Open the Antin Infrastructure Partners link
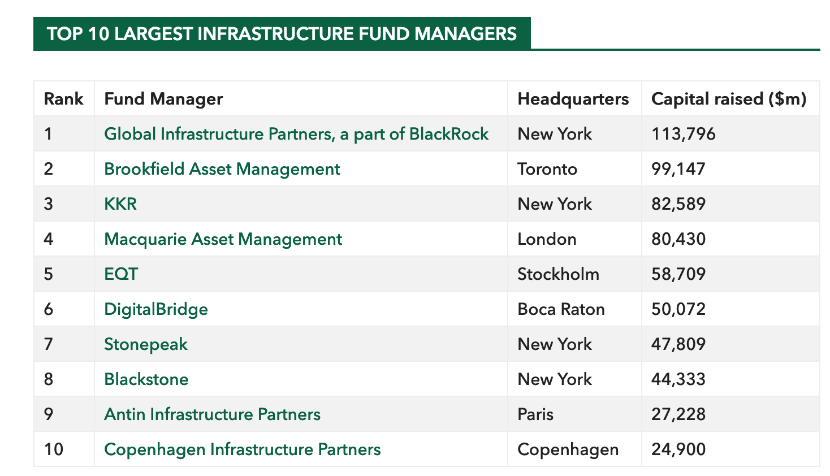Viewport: 830px width, 476px height. [x=212, y=414]
